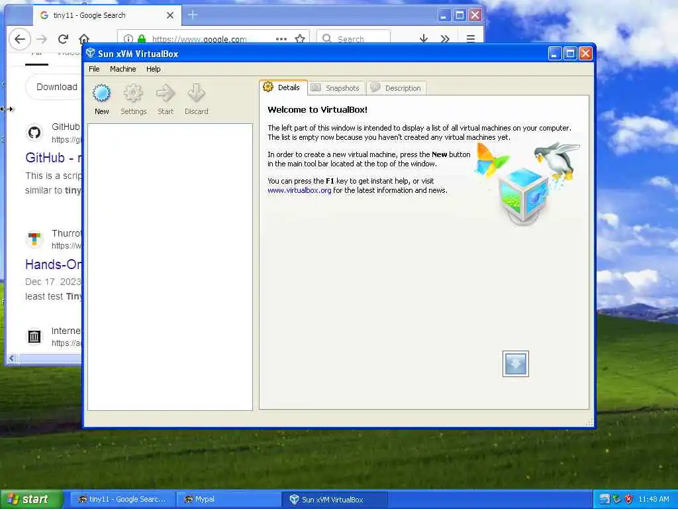The width and height of the screenshot is (678, 509).
Task: Click the browser address bar URL
Action: pyautogui.click(x=199, y=39)
